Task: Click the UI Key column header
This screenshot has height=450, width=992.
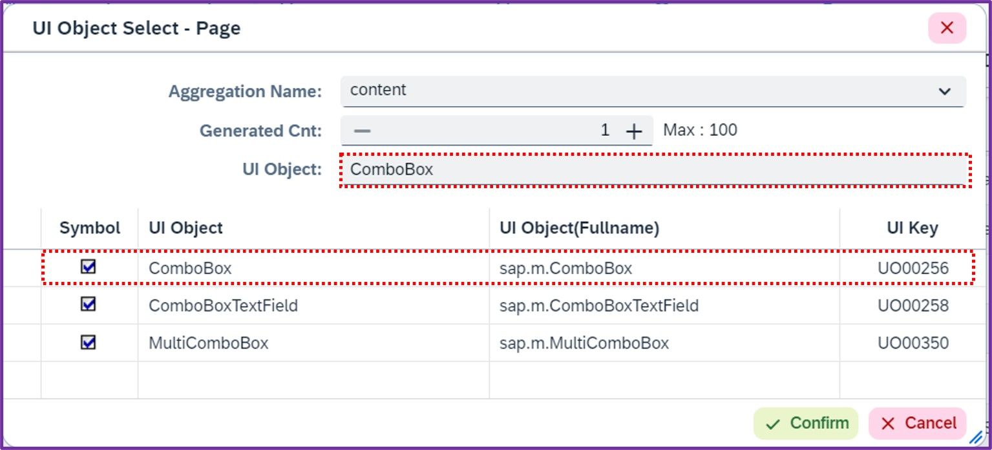Action: tap(912, 228)
